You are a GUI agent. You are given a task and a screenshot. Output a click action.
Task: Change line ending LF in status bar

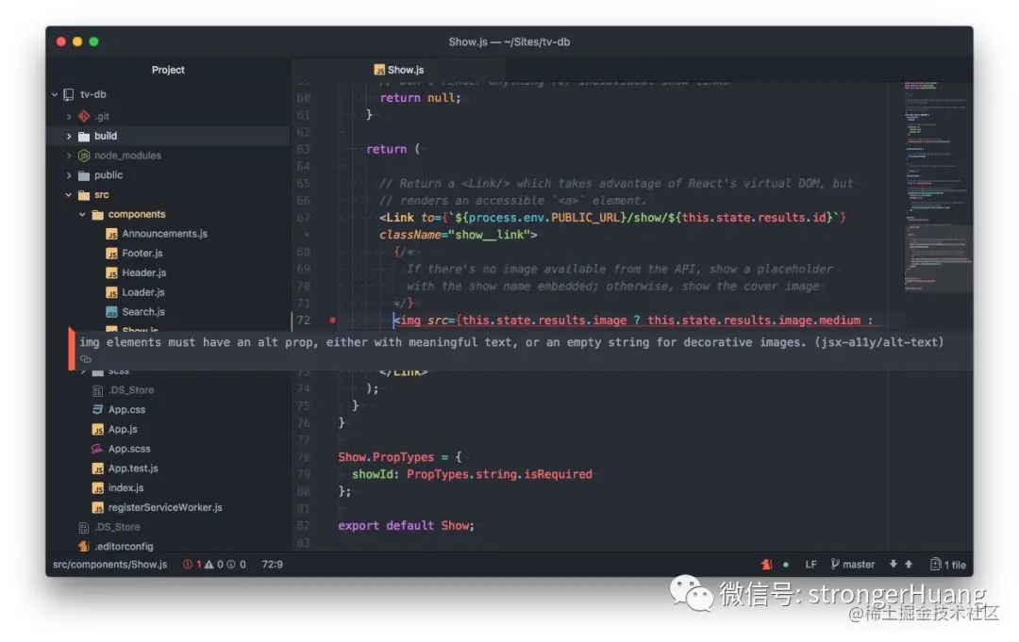[x=810, y=564]
